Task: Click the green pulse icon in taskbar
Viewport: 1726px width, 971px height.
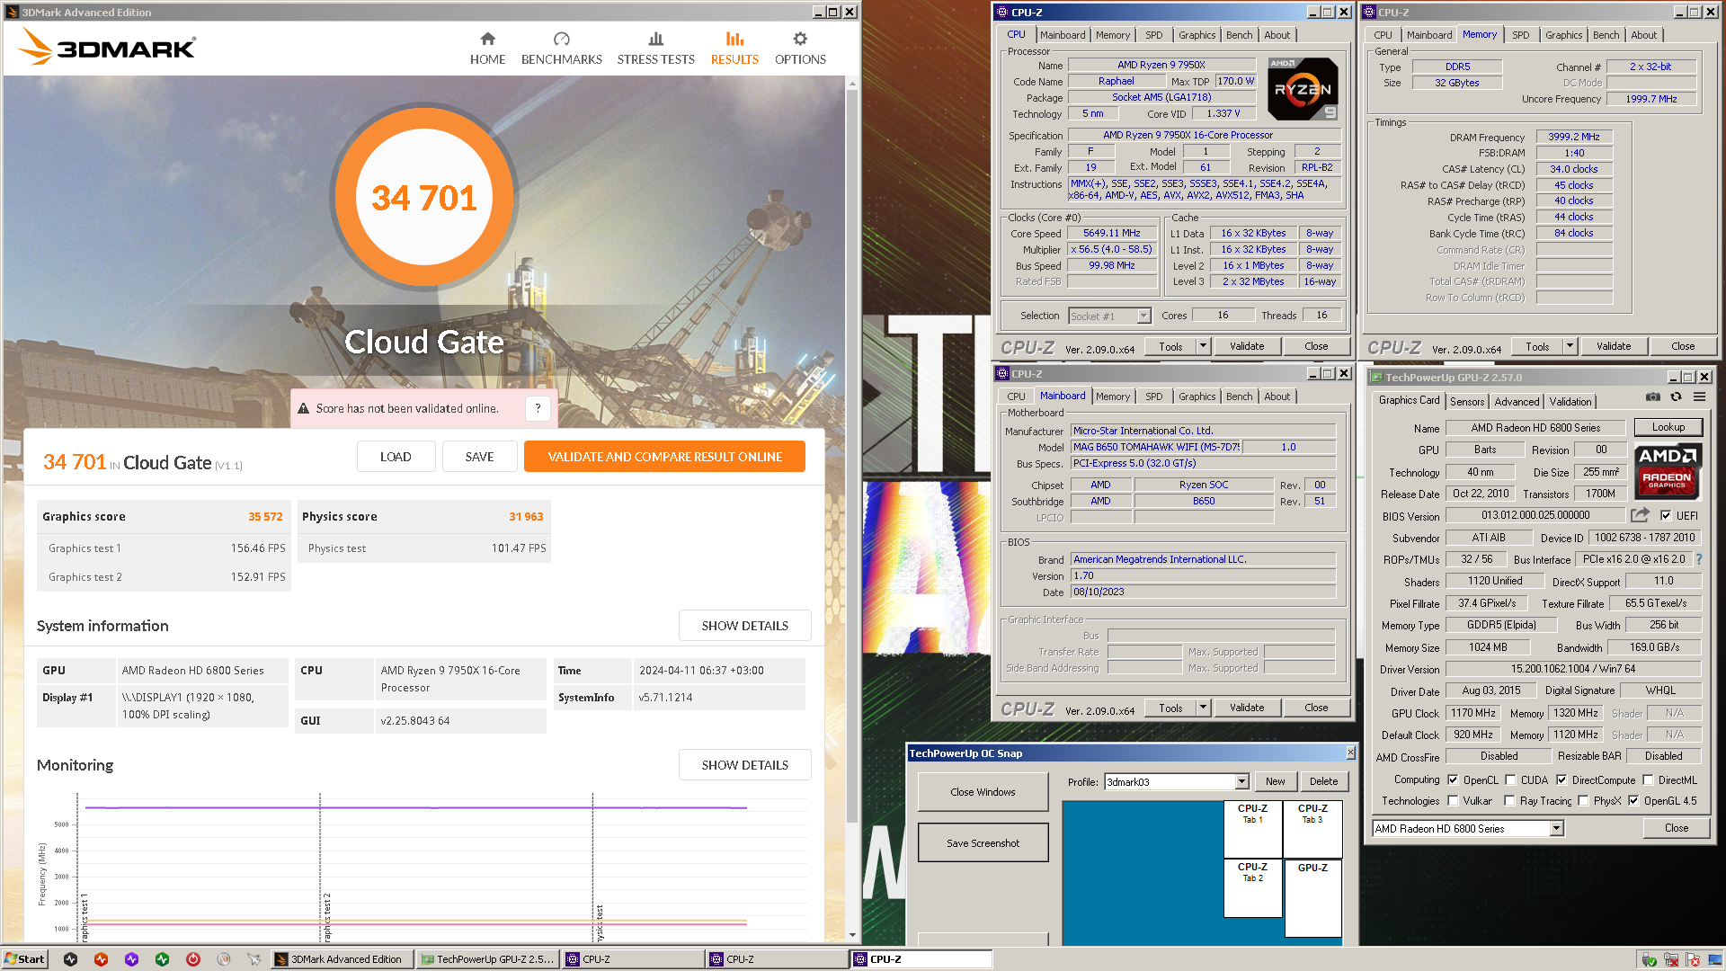Action: click(x=163, y=959)
